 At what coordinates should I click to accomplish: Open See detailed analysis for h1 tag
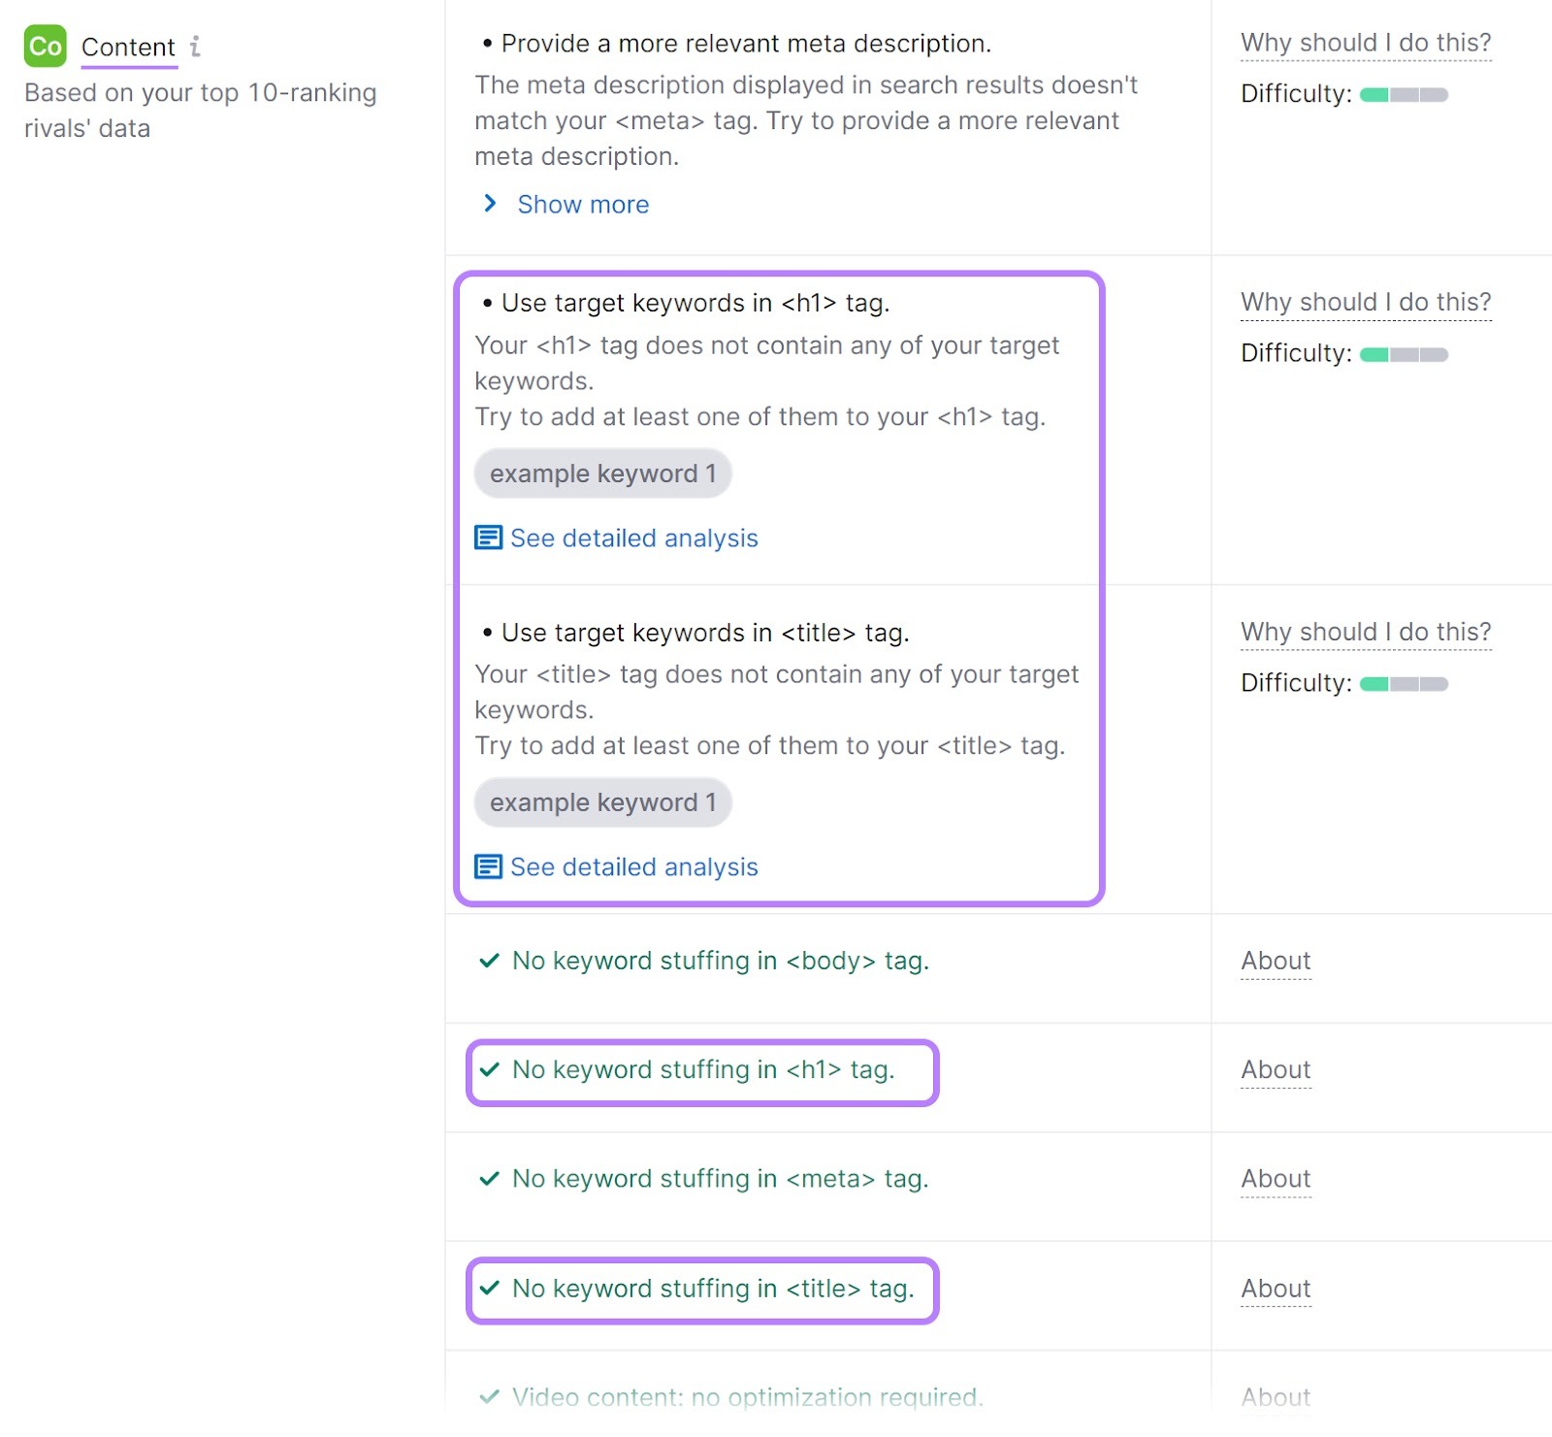pos(633,537)
